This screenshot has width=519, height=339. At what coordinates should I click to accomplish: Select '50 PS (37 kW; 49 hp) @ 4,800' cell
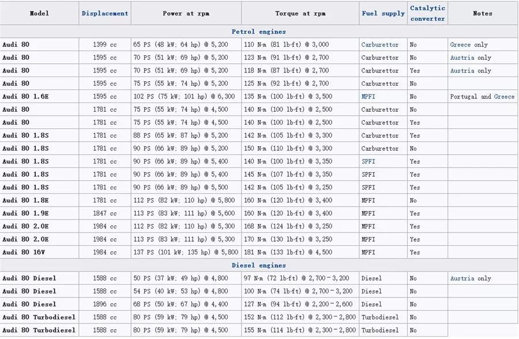pyautogui.click(x=186, y=278)
